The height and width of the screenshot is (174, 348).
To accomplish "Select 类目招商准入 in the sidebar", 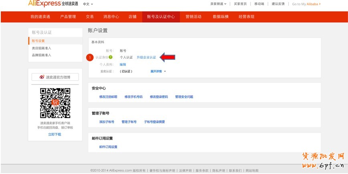I will pyautogui.click(x=42, y=48).
